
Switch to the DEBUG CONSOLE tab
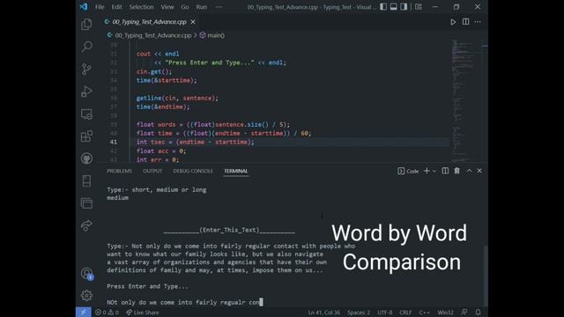[193, 171]
